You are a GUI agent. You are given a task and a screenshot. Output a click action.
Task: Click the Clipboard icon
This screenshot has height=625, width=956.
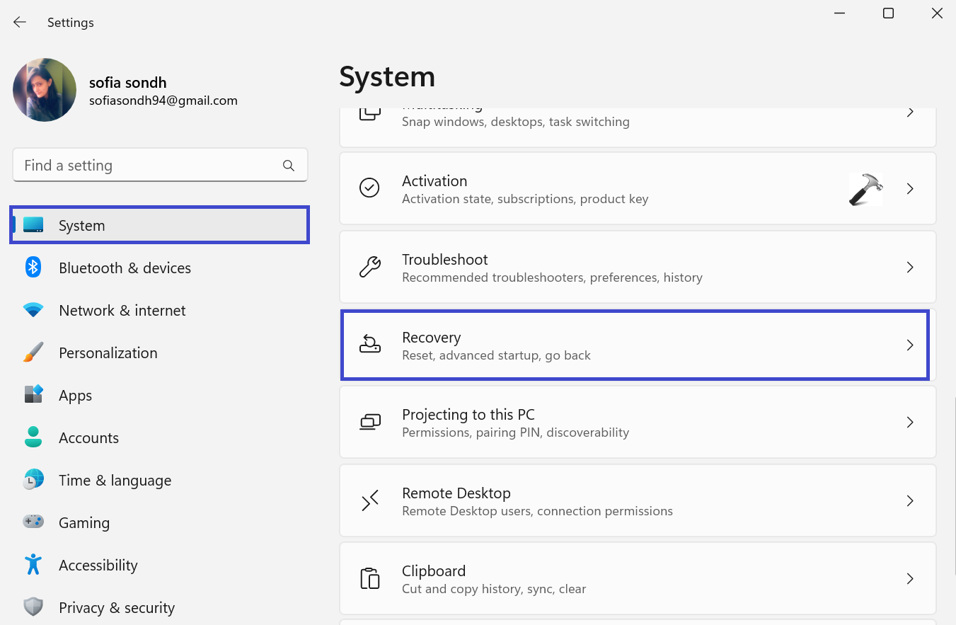[370, 578]
